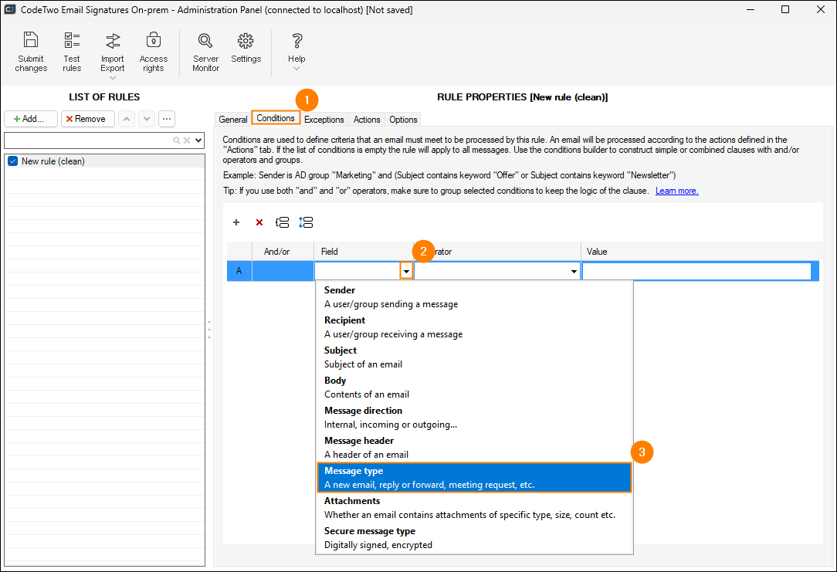Screen dimensions: 837x572
Task: Switch to the Exceptions tab
Action: 324,120
